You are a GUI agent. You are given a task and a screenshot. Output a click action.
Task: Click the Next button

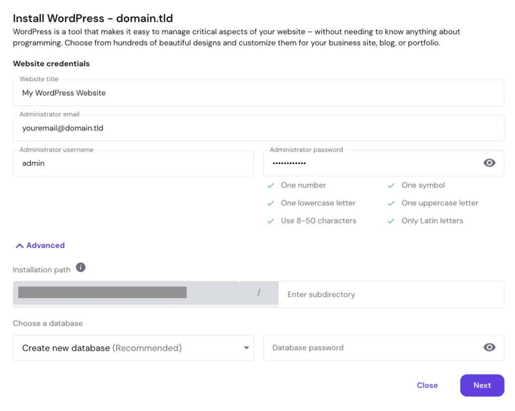482,385
